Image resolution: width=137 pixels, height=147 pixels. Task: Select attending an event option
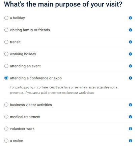(x=6, y=66)
